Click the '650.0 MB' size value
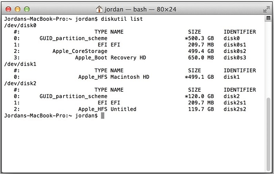Screen dimensions: 274x174 (201, 58)
